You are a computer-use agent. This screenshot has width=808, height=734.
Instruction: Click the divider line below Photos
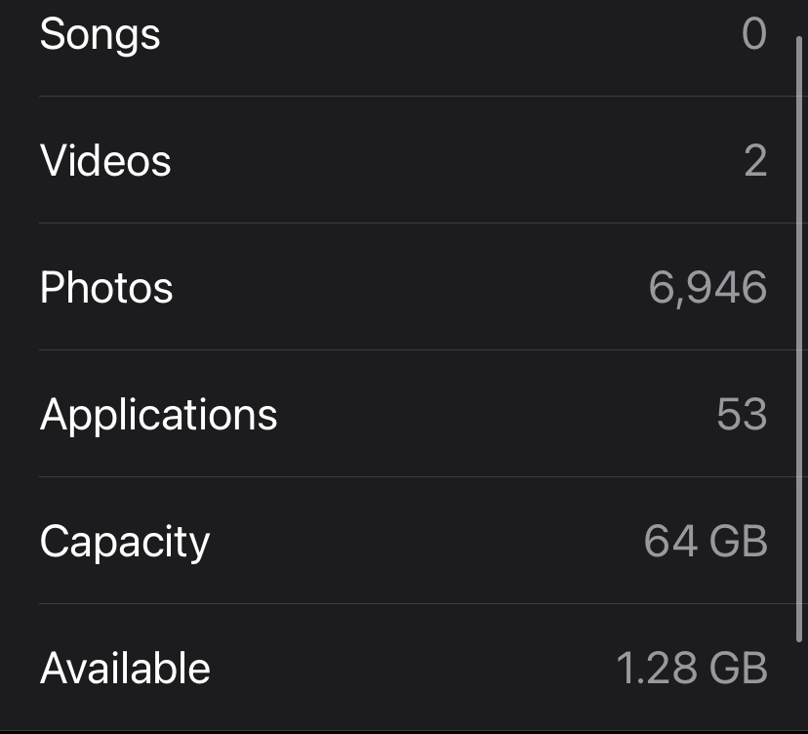coord(424,349)
